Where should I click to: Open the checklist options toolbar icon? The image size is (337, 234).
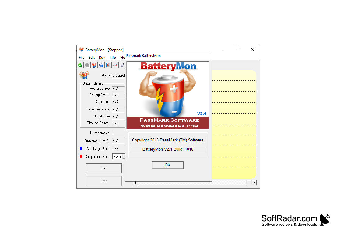coord(108,65)
